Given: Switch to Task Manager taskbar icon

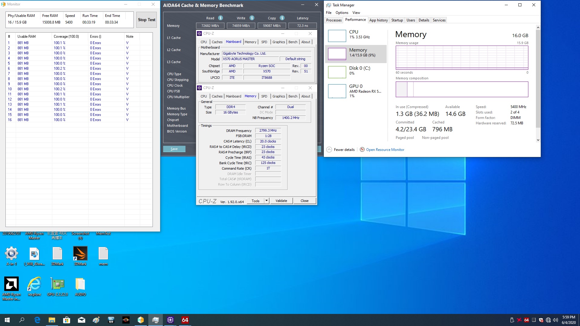Looking at the screenshot, I should [156, 320].
